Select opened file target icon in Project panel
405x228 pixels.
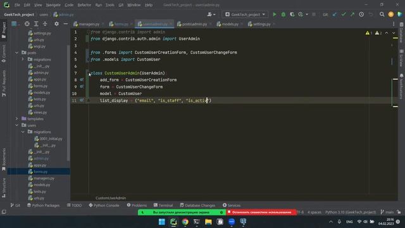(x=27, y=24)
